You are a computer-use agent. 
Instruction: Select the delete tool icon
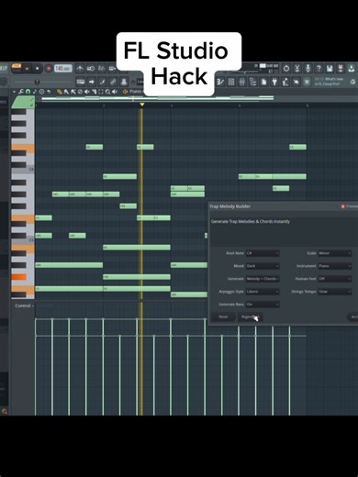(80, 92)
